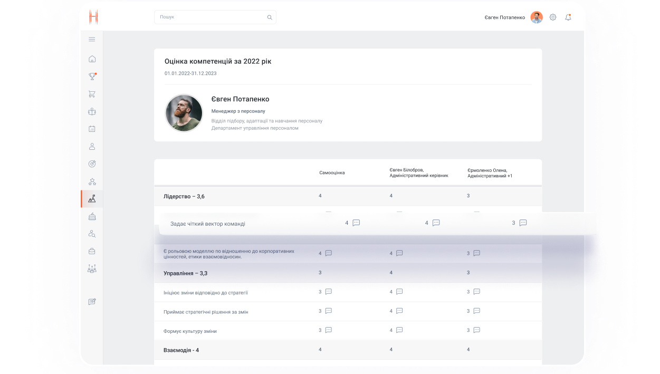Click the large profile photo of Євген Потапенко

(184, 113)
